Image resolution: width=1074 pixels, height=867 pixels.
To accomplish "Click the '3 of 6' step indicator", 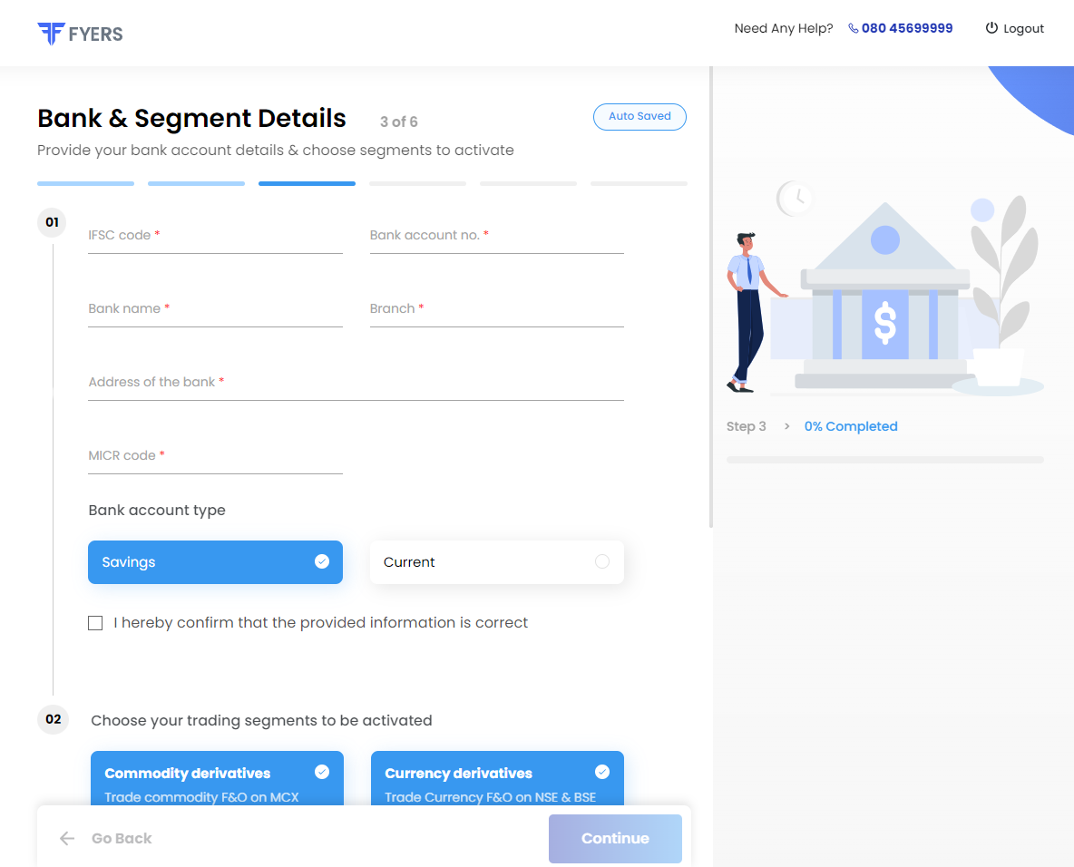I will [x=398, y=122].
